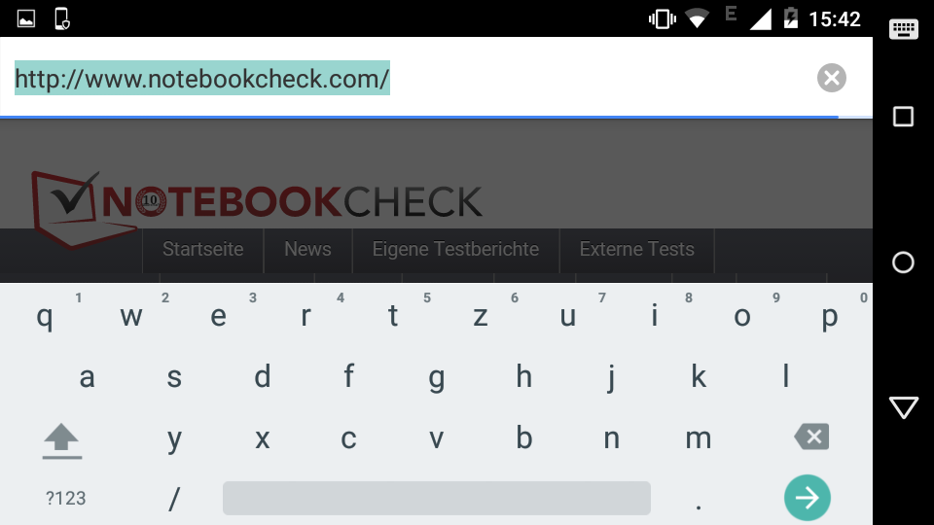
Task: Clear the URL with the X icon
Action: point(832,78)
